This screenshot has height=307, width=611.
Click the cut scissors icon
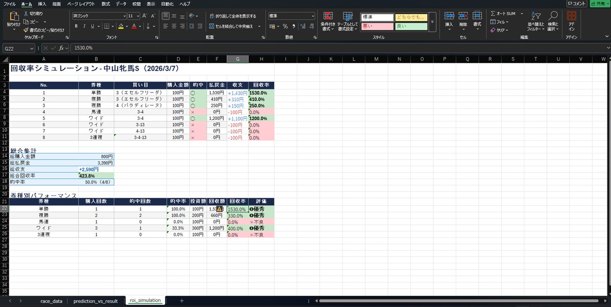coord(26,14)
